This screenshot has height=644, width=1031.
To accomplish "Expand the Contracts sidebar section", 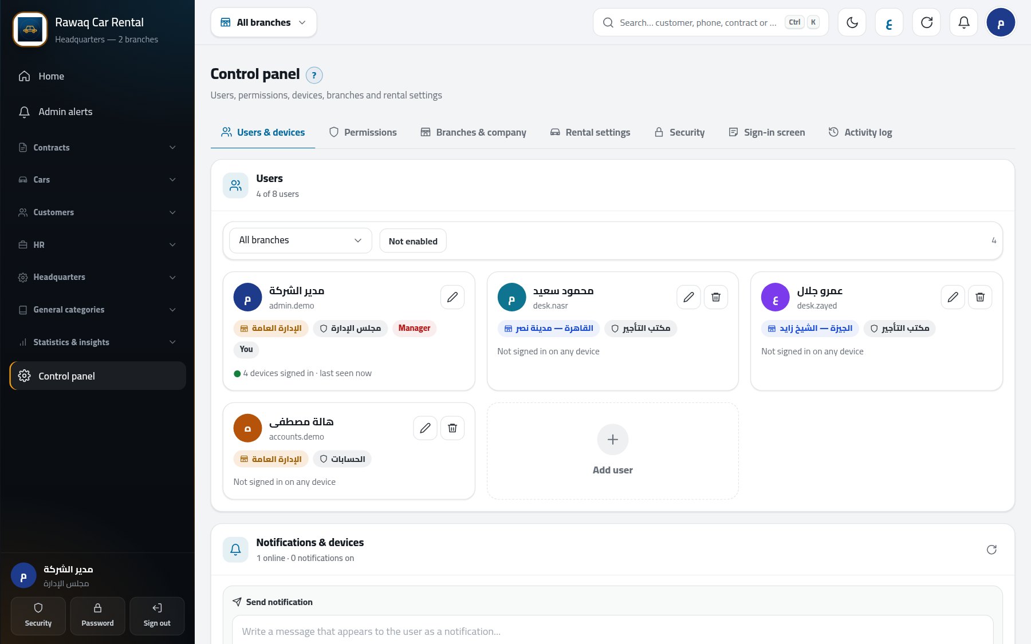I will tap(97, 148).
